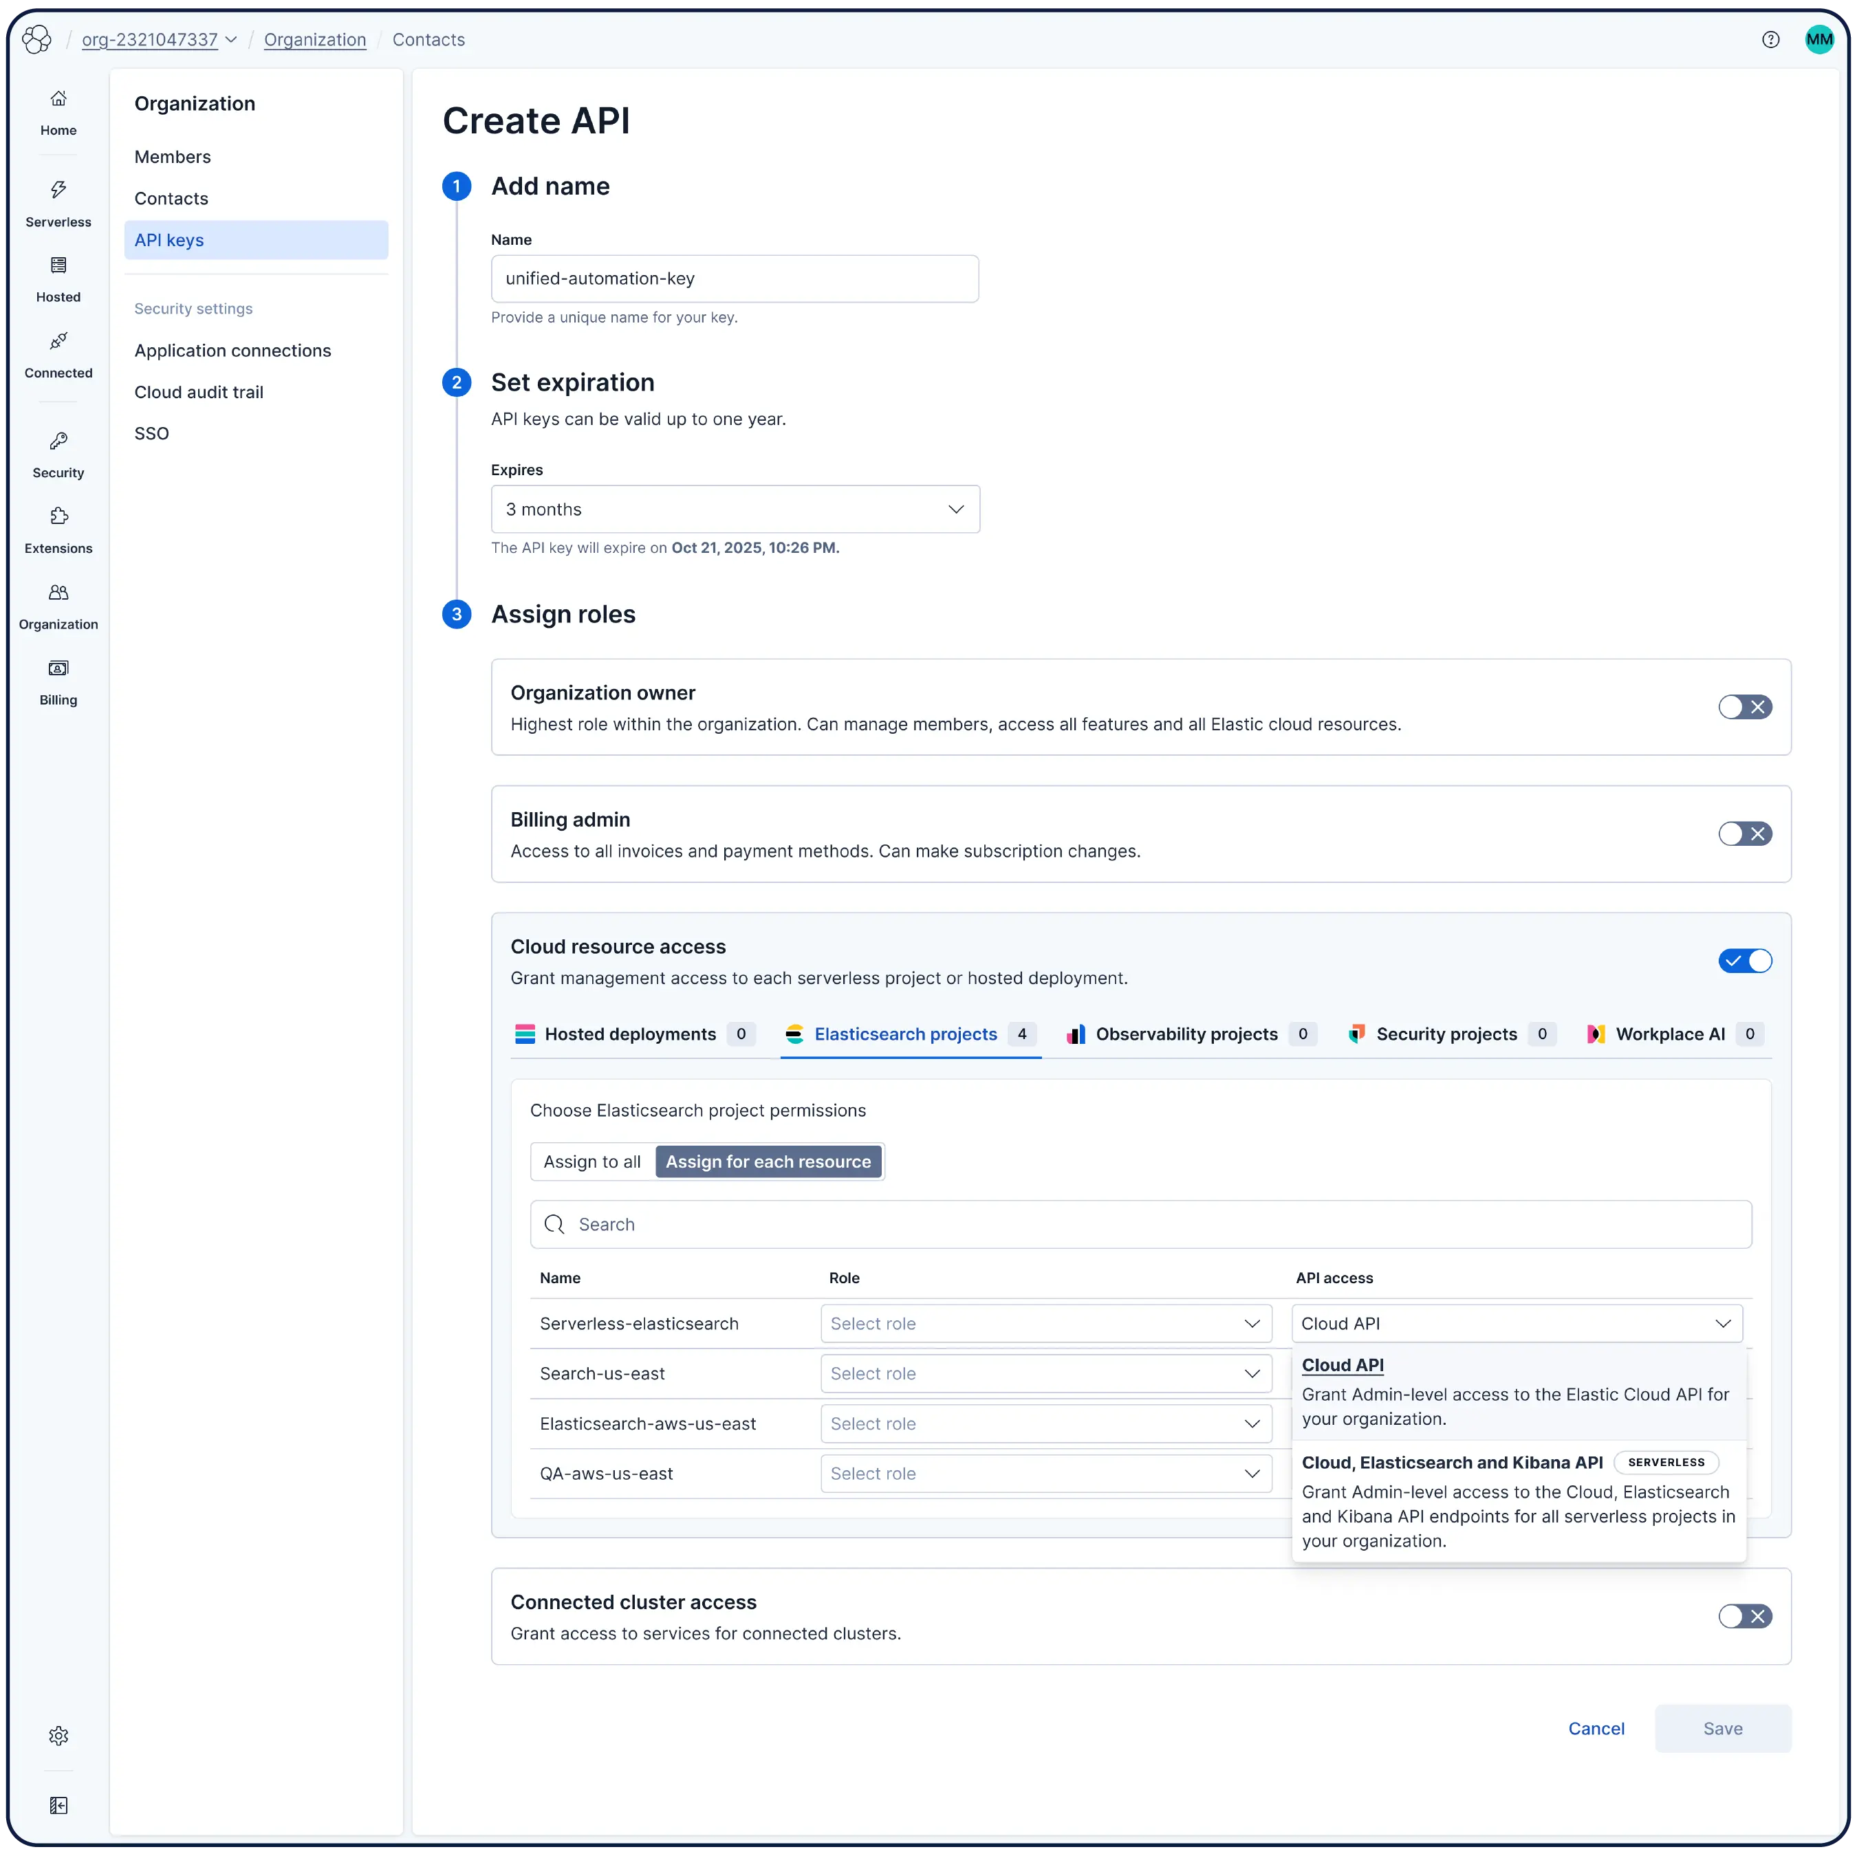The width and height of the screenshot is (1857, 1856).
Task: Click the Role column header
Action: click(x=844, y=1278)
